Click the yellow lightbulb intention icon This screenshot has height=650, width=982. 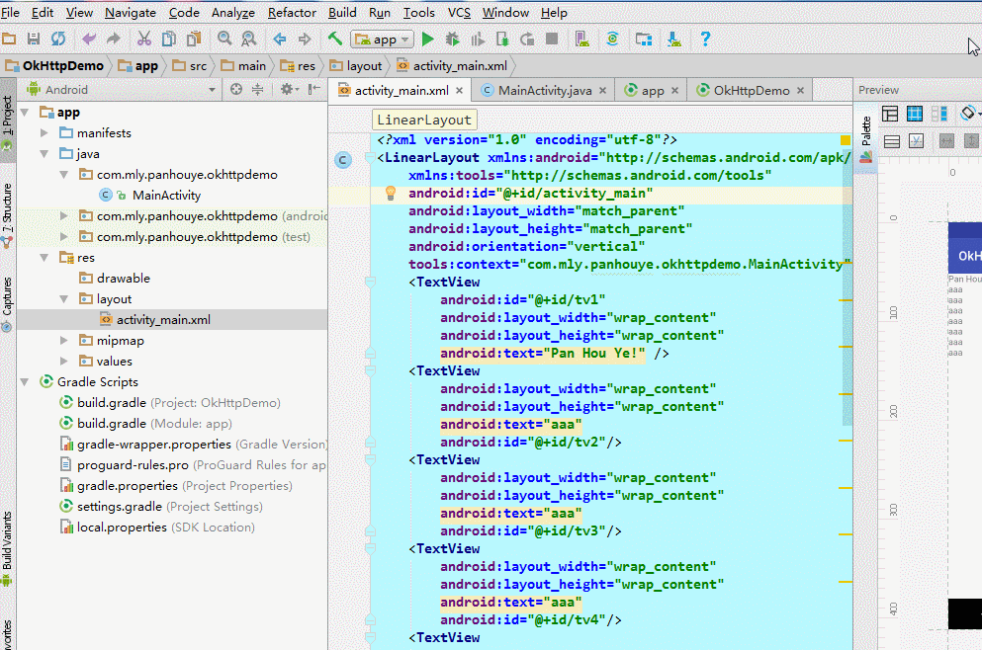coord(390,194)
